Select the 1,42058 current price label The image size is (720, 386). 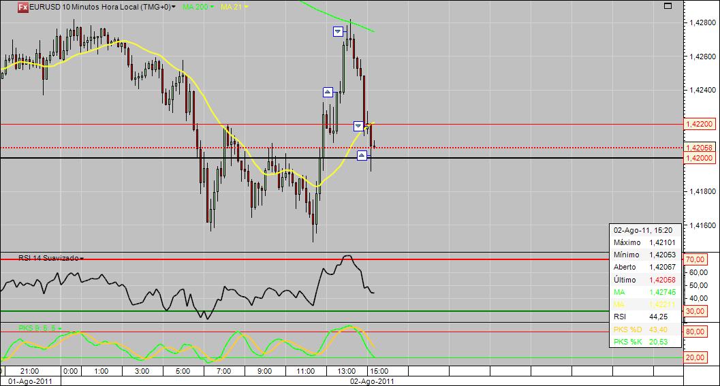[x=700, y=147]
